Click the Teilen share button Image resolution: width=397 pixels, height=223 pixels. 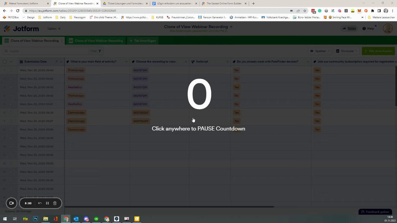point(349,28)
